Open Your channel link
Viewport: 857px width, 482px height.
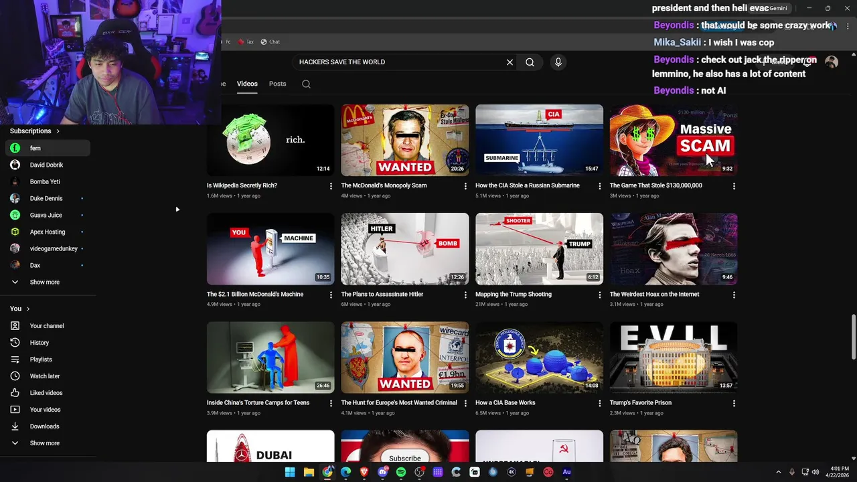[48, 326]
